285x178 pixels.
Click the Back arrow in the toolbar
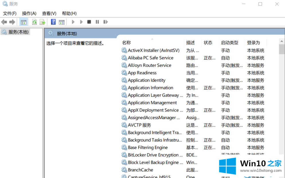click(x=4, y=22)
